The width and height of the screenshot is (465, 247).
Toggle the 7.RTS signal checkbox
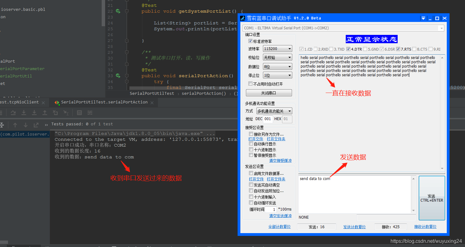(x=398, y=49)
